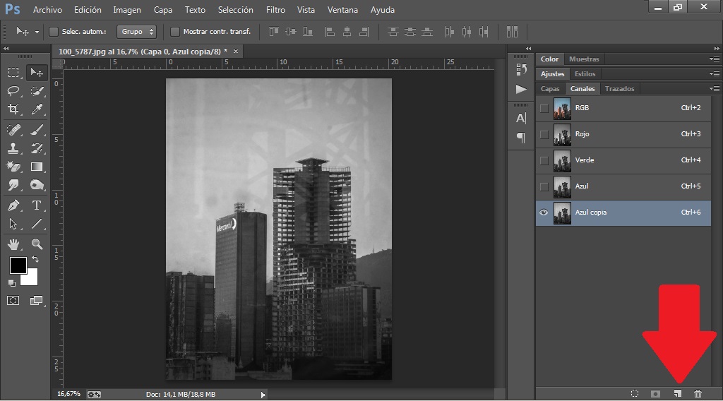Select the Eraser tool
Screen dimensions: 723x401
[13, 167]
